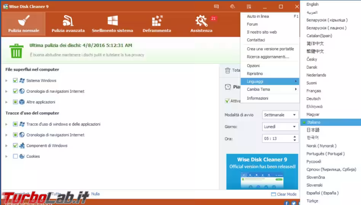Click the green trash can icon
Image resolution: width=361 pixels, height=205 pixels.
pos(16,51)
